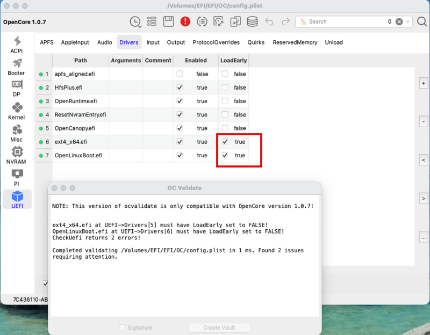Switch to the Quirks tab

coord(256,42)
